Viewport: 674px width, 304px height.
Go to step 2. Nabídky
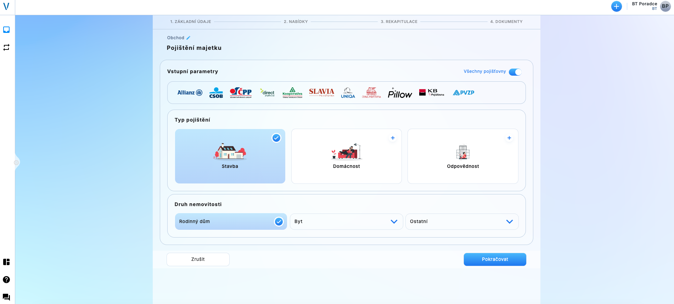[x=296, y=22]
